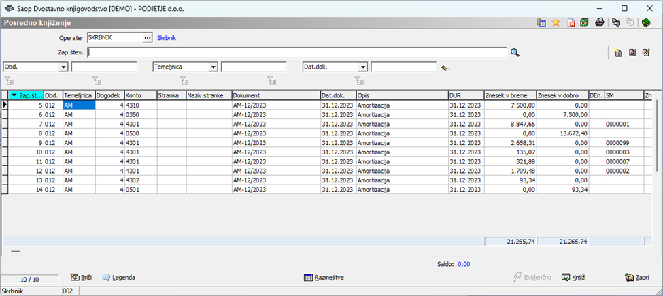Click the highlighted AM cell in row 5
This screenshot has width=663, height=296.
(x=79, y=105)
